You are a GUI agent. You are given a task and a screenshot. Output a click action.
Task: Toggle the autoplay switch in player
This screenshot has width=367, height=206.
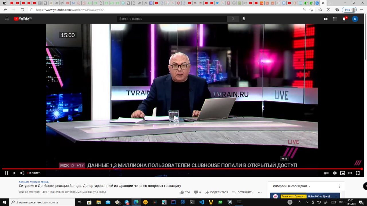(x=326, y=173)
